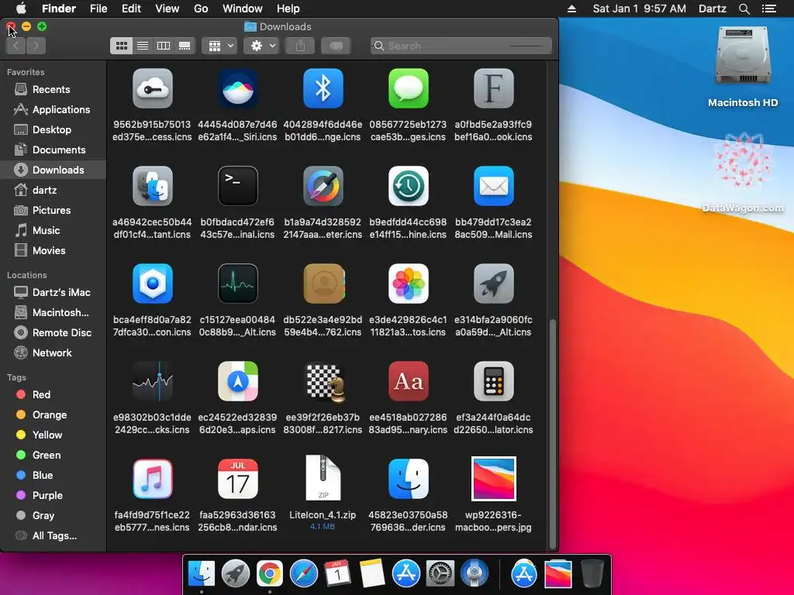Viewport: 794px width, 595px height.
Task: Open the Go menu
Action: click(x=201, y=9)
